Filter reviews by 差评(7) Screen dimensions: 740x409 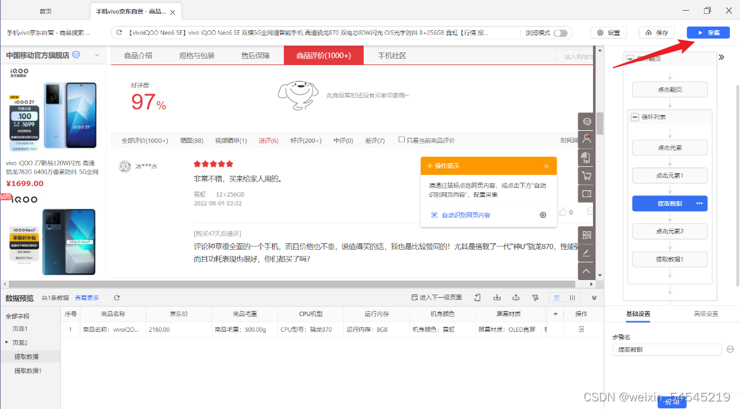(x=374, y=141)
